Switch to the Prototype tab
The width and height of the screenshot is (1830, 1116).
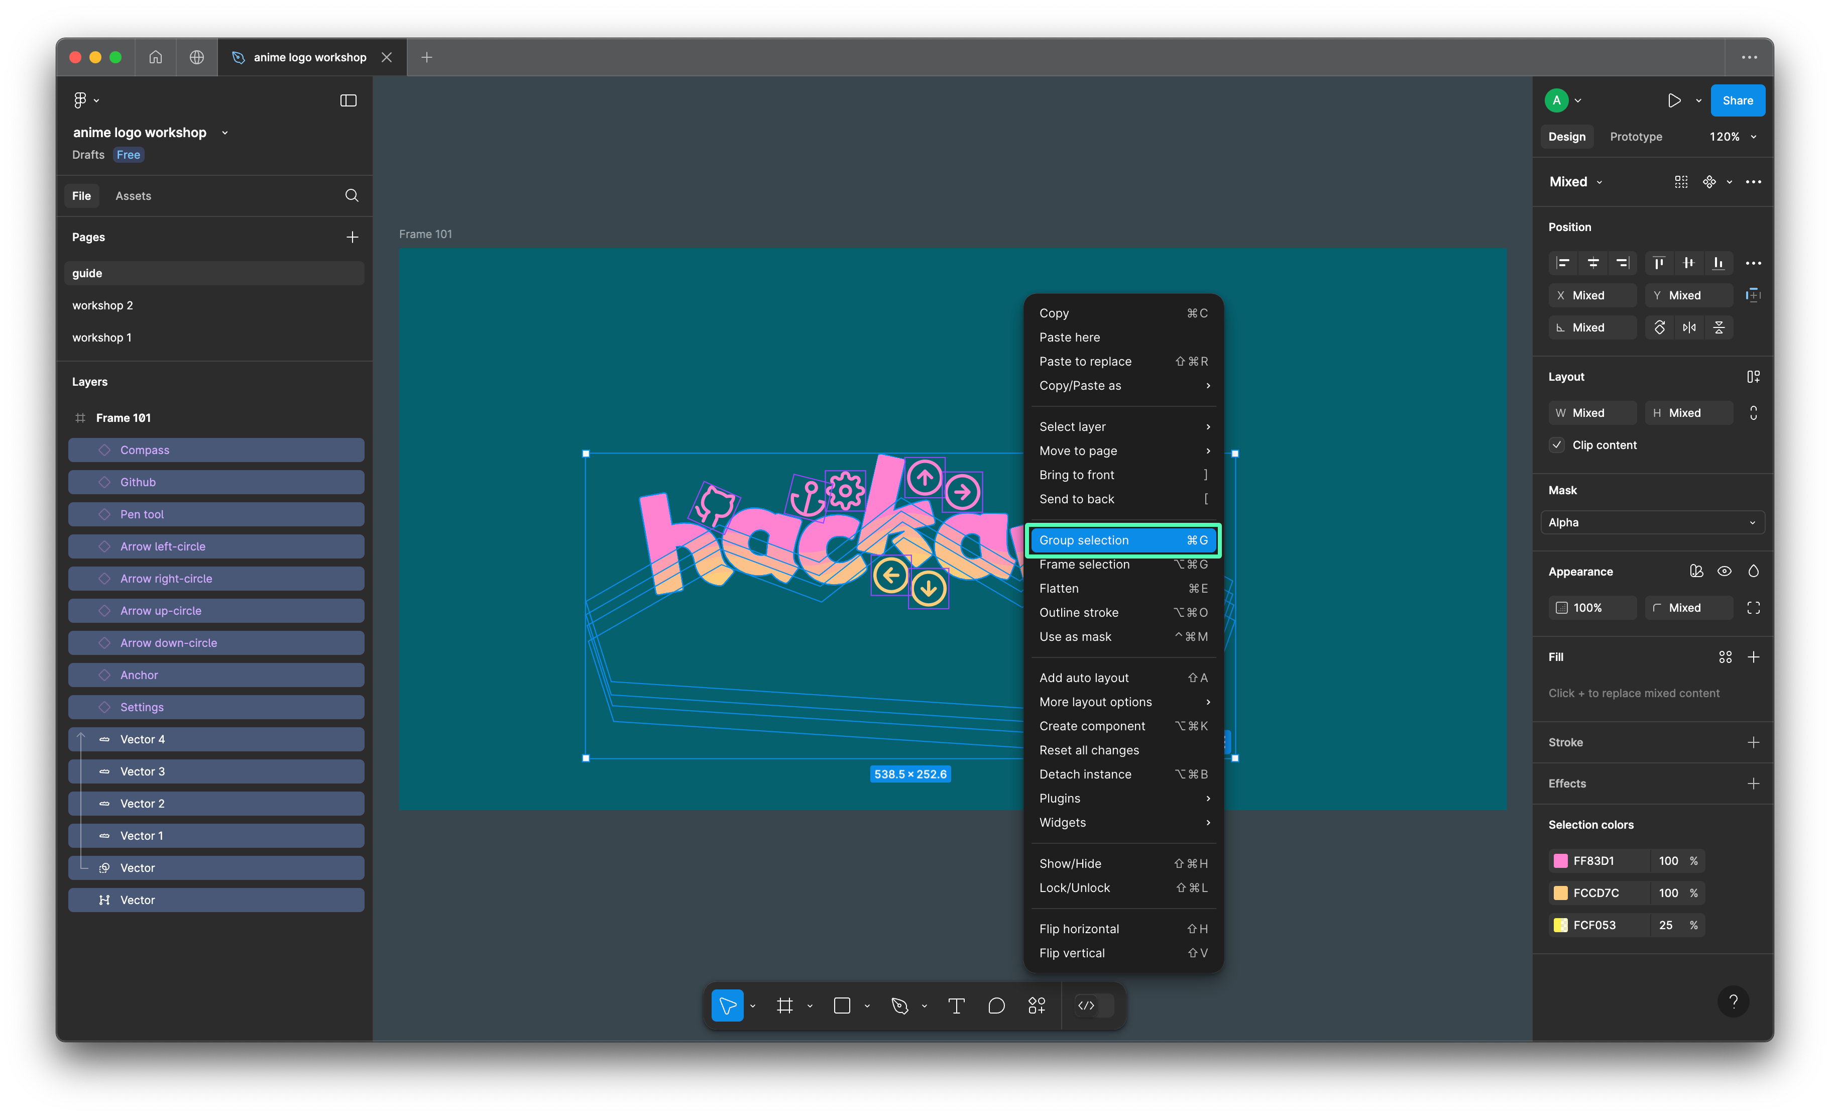pos(1636,137)
